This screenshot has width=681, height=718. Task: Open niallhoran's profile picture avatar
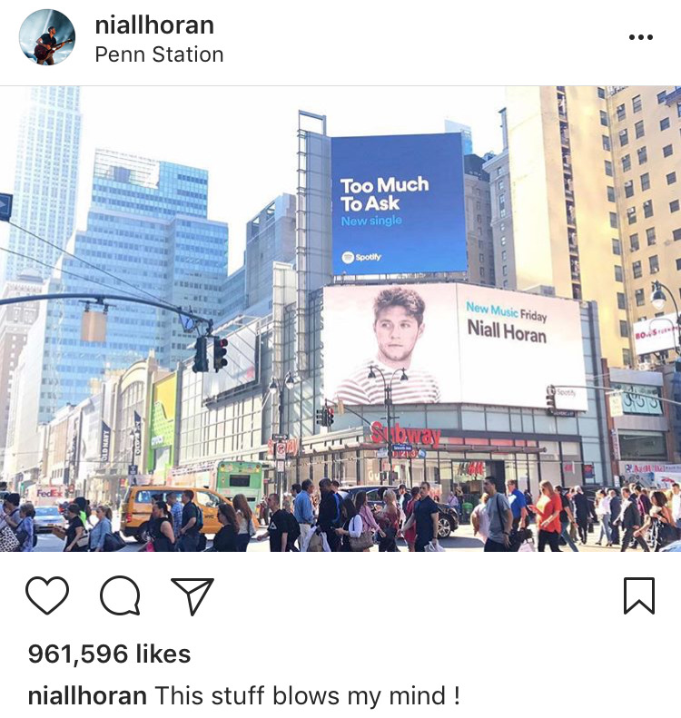[47, 37]
